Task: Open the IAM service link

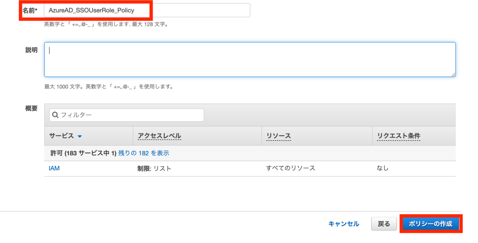Action: click(x=54, y=168)
